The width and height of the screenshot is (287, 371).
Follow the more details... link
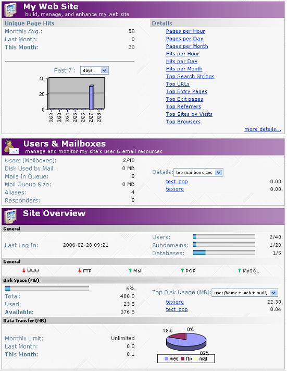(263, 129)
